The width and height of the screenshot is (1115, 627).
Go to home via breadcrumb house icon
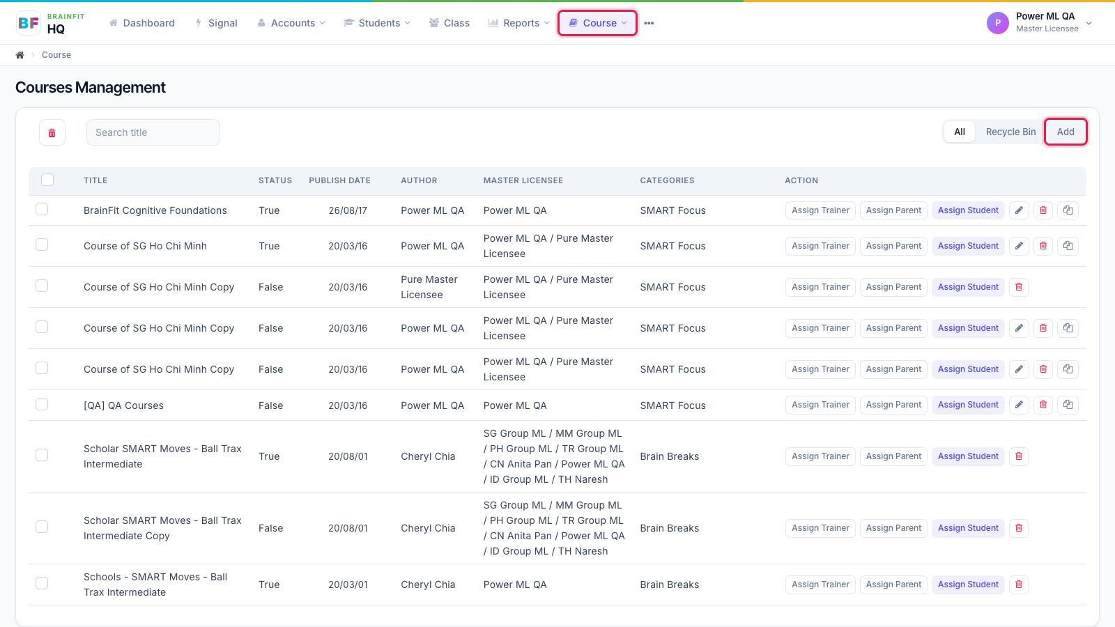point(20,55)
